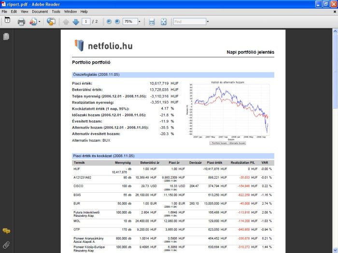Screen dimensions: 338x253
Task: Click the 'MOL' table row name
Action: click(77, 221)
